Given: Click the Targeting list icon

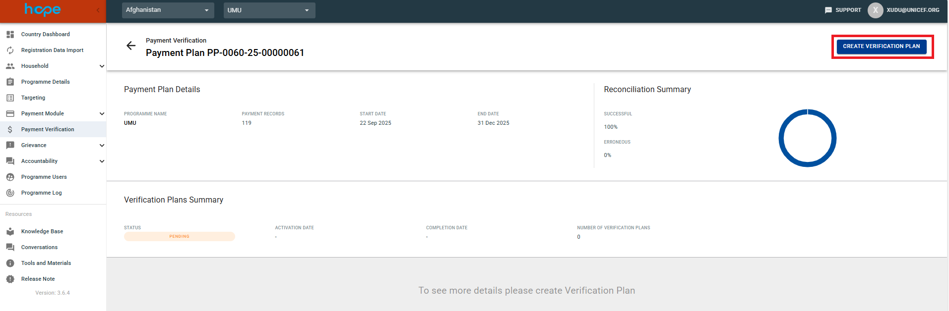Looking at the screenshot, I should pyautogui.click(x=10, y=98).
